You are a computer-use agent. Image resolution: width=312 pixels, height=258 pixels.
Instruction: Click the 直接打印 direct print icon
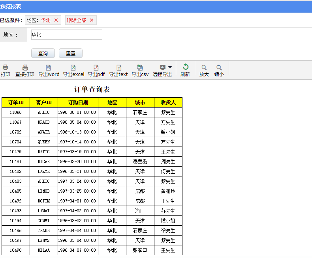[x=25, y=67]
